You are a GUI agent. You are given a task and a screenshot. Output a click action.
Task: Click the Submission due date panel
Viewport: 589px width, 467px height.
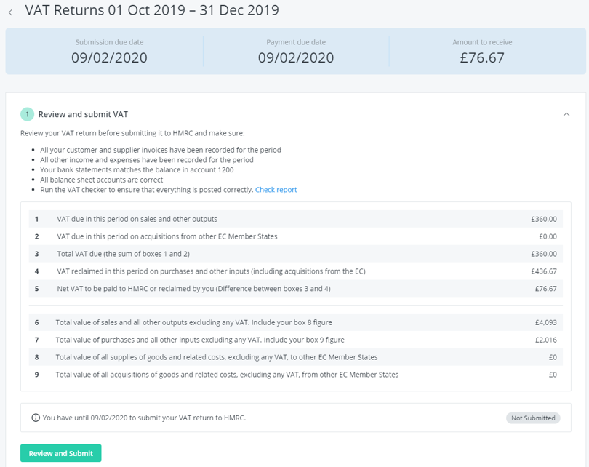109,52
